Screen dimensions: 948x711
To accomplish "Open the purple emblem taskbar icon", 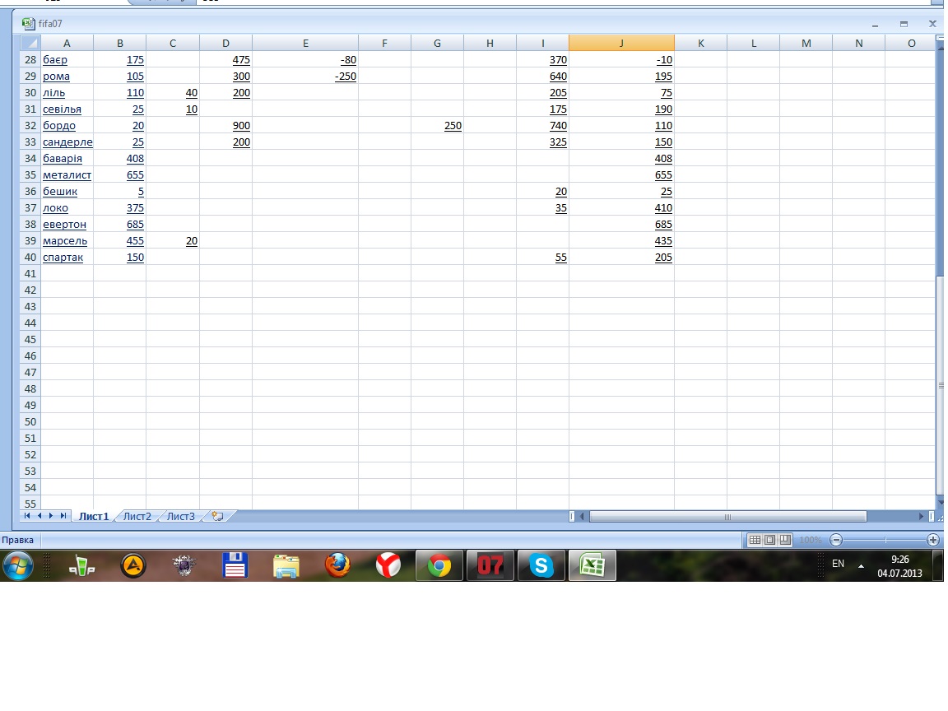I will pyautogui.click(x=184, y=566).
